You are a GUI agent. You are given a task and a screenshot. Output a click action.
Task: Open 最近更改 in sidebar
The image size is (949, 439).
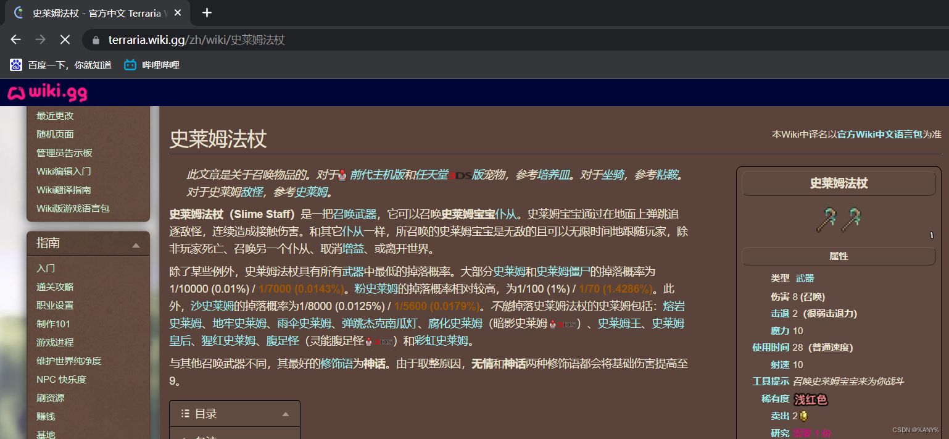click(x=55, y=115)
